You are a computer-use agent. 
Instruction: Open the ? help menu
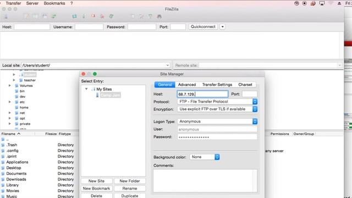71,3
